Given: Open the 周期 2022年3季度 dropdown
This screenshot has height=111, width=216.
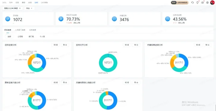Looking at the screenshot, I should [12, 8].
